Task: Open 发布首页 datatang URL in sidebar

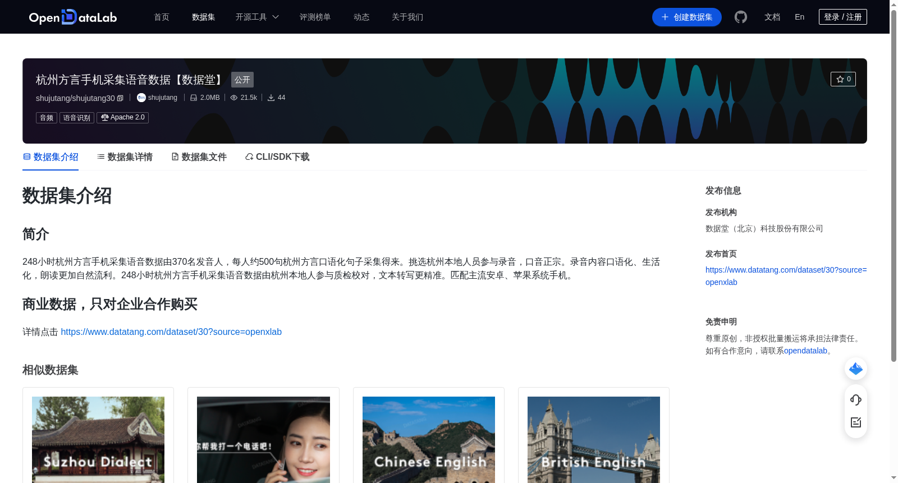Action: (x=786, y=276)
